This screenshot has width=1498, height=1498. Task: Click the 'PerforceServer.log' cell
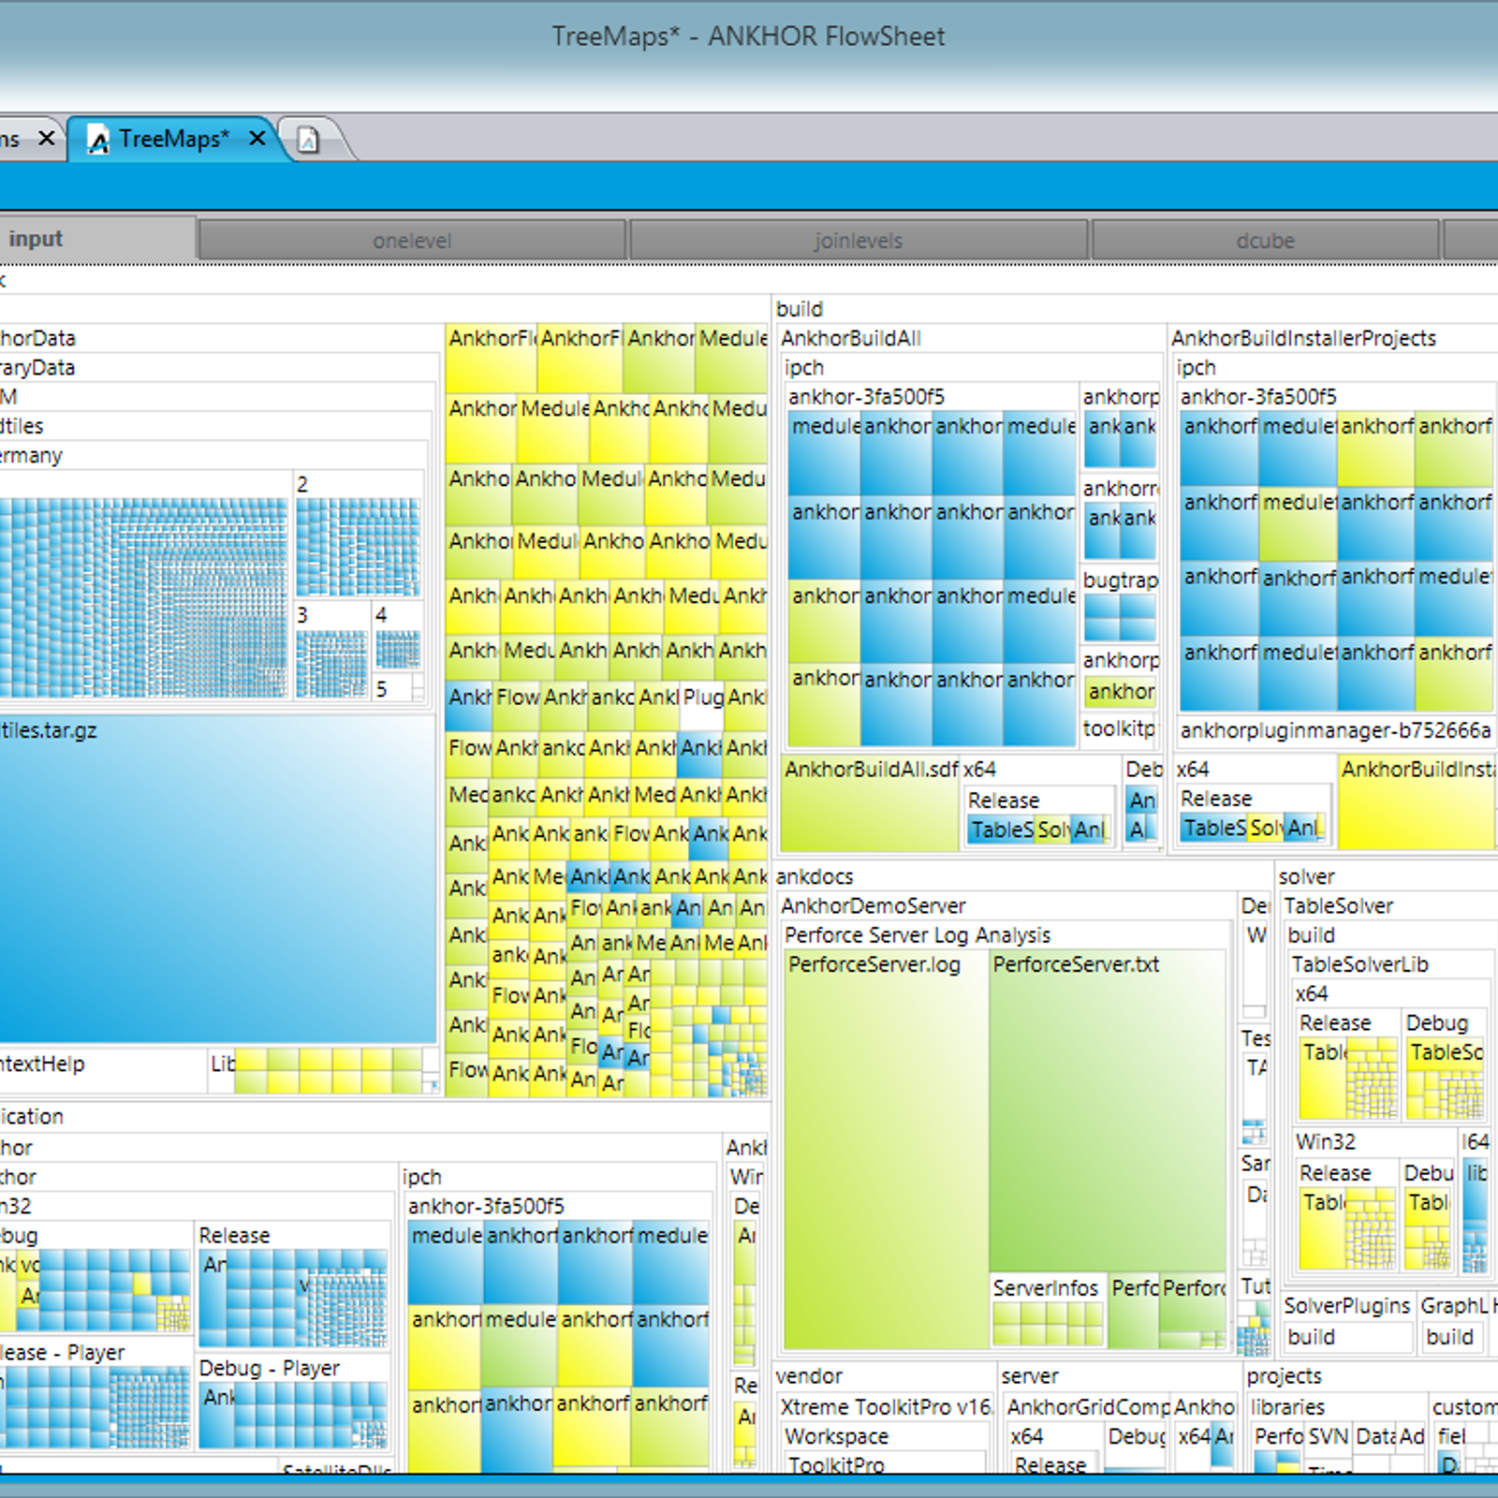[x=886, y=1150]
